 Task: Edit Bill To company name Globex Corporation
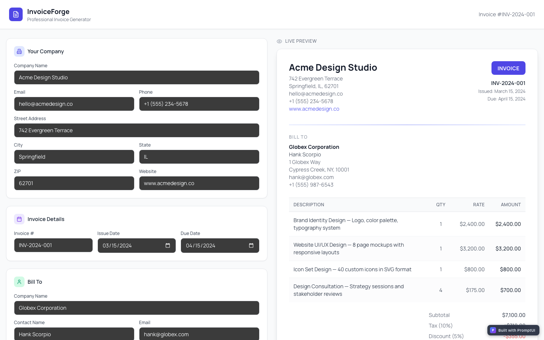click(x=137, y=308)
